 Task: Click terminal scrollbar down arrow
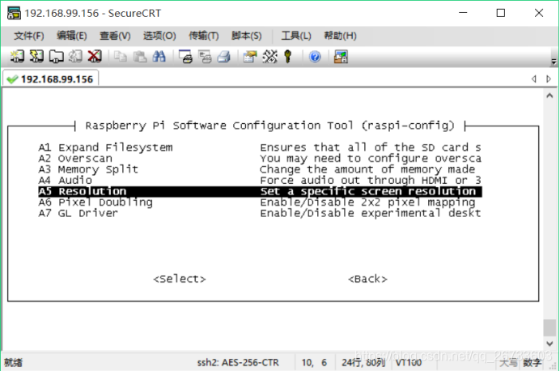pos(549,343)
